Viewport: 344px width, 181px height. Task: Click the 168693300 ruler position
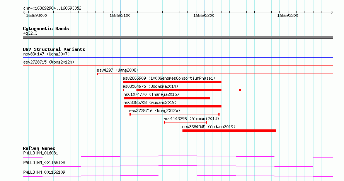288,15
